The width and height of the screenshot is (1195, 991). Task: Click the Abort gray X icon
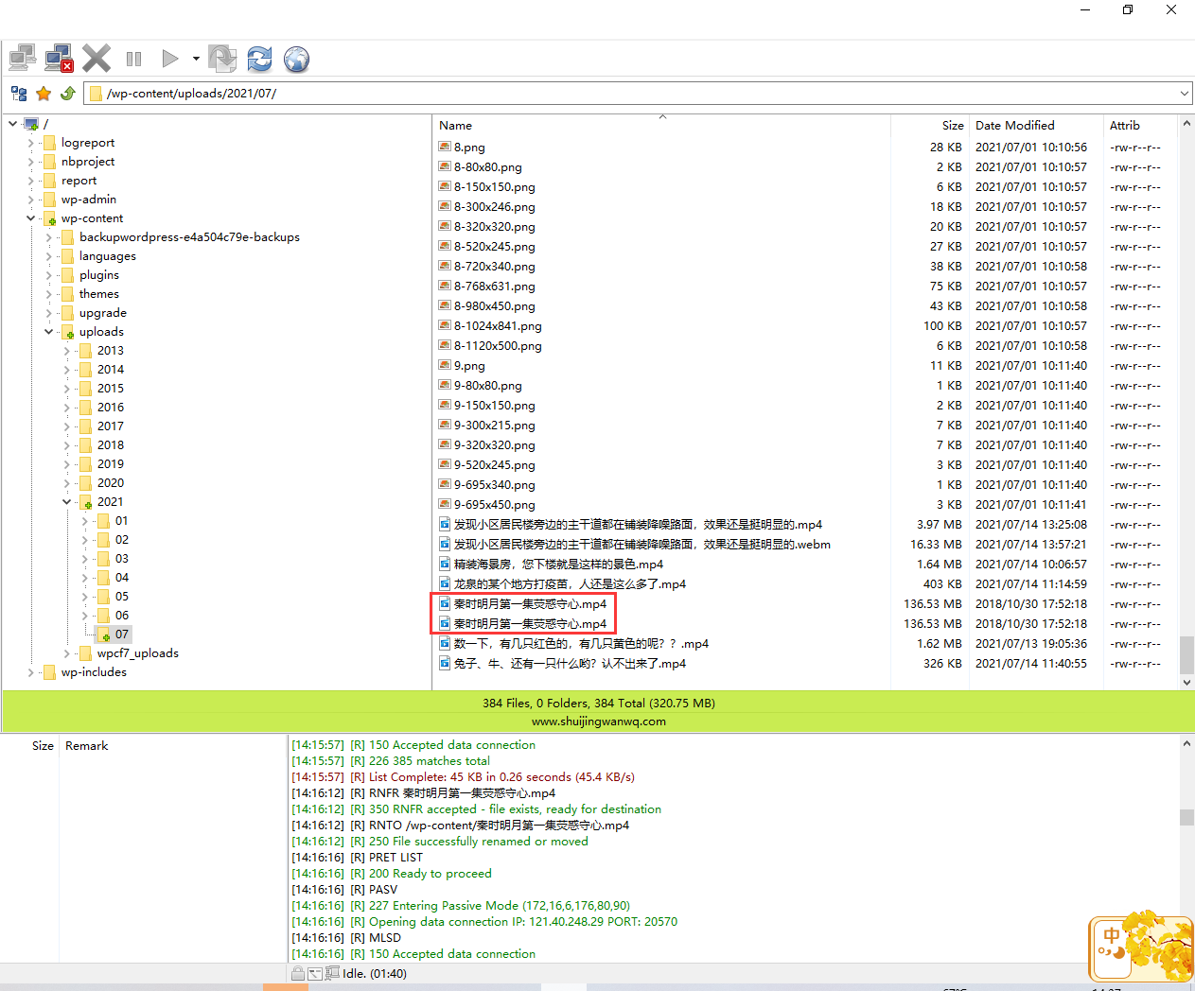point(97,59)
